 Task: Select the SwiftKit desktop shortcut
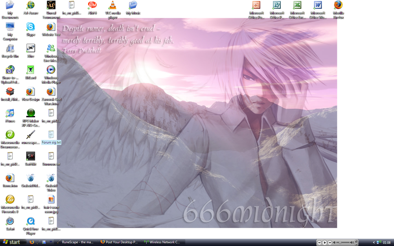pyautogui.click(x=31, y=159)
